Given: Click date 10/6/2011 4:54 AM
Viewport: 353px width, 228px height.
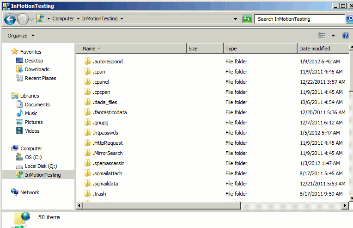Looking at the screenshot, I should 321,102.
